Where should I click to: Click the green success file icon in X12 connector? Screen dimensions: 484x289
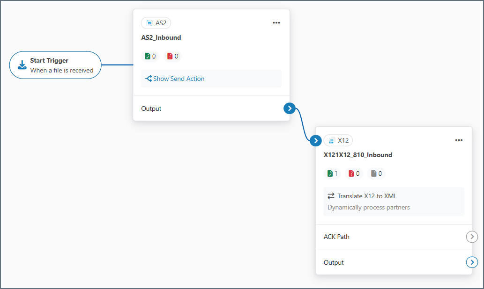pyautogui.click(x=330, y=173)
